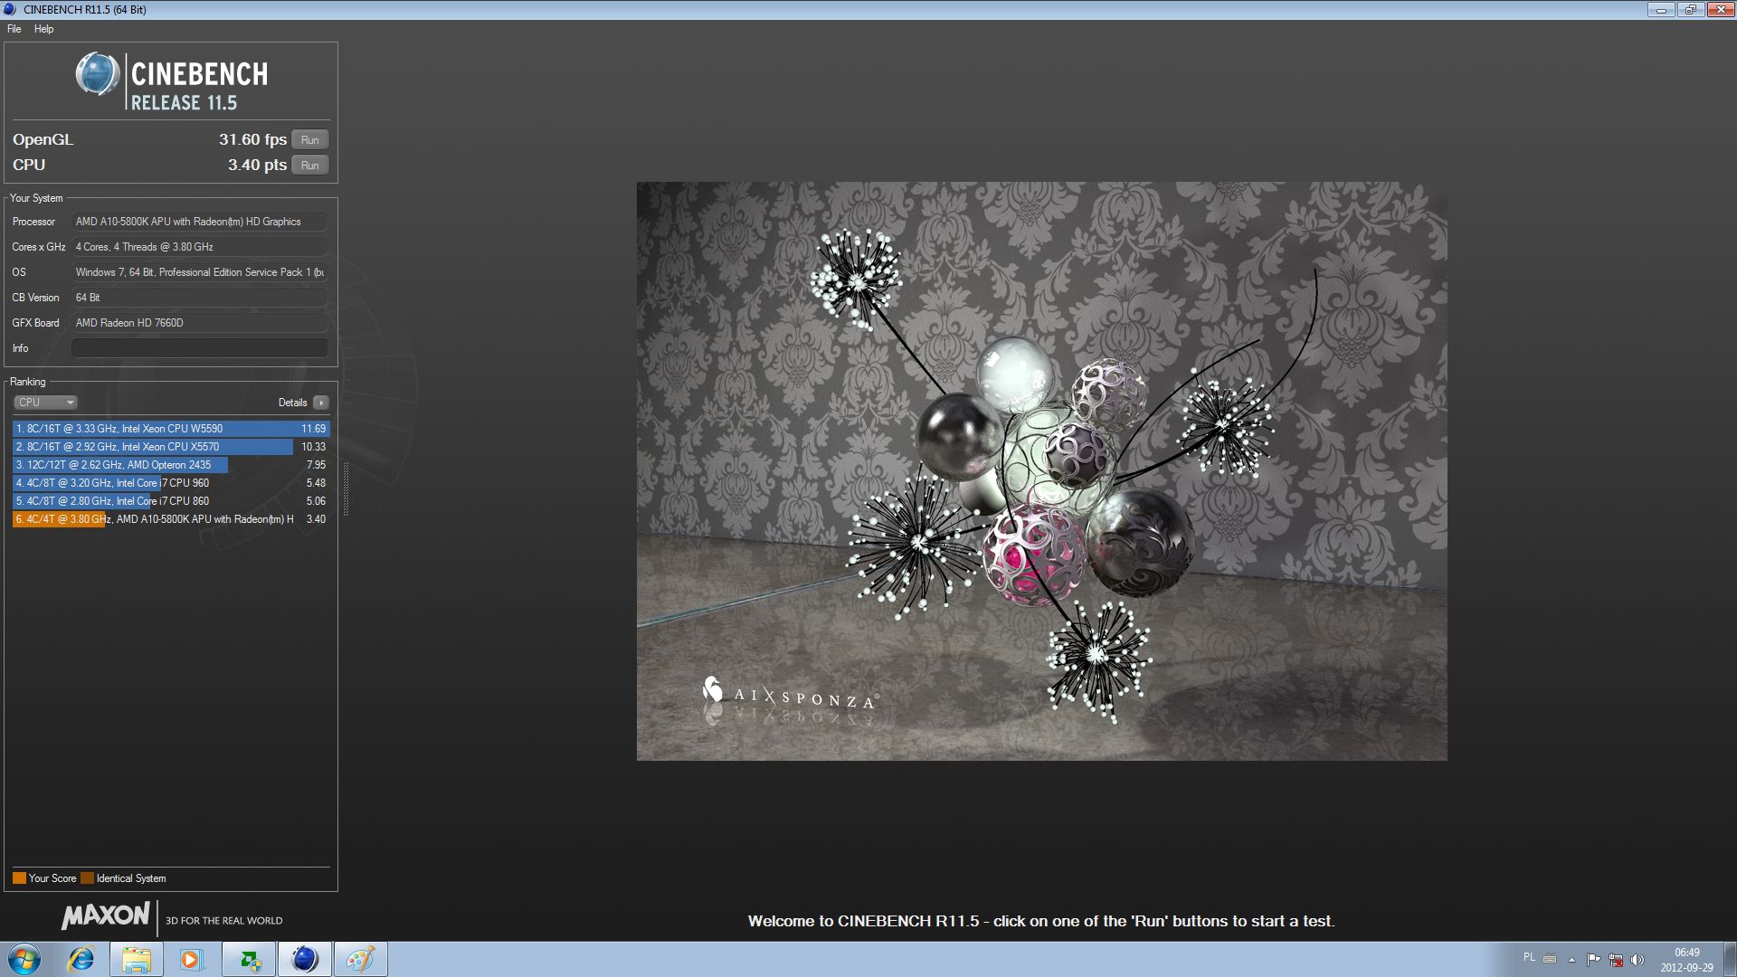Open the Action Center flag icon

pyautogui.click(x=1593, y=960)
